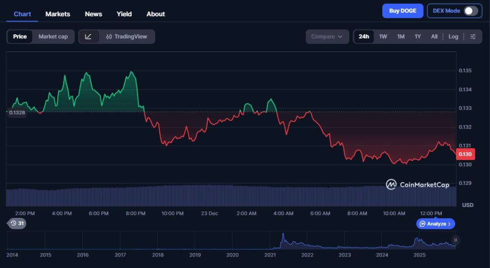This screenshot has height=268, width=490.
Task: Click the history counter 31 badge
Action: click(17, 223)
